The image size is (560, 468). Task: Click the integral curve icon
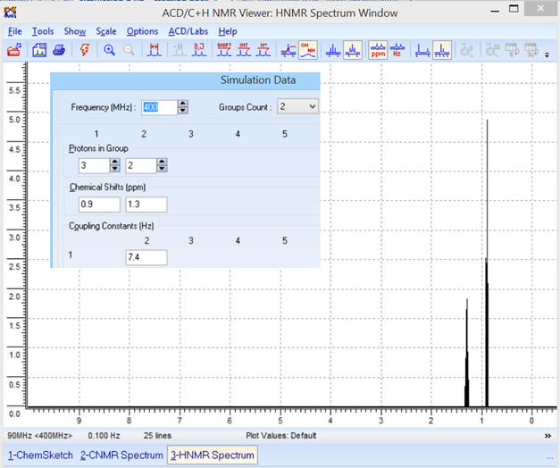click(288, 50)
